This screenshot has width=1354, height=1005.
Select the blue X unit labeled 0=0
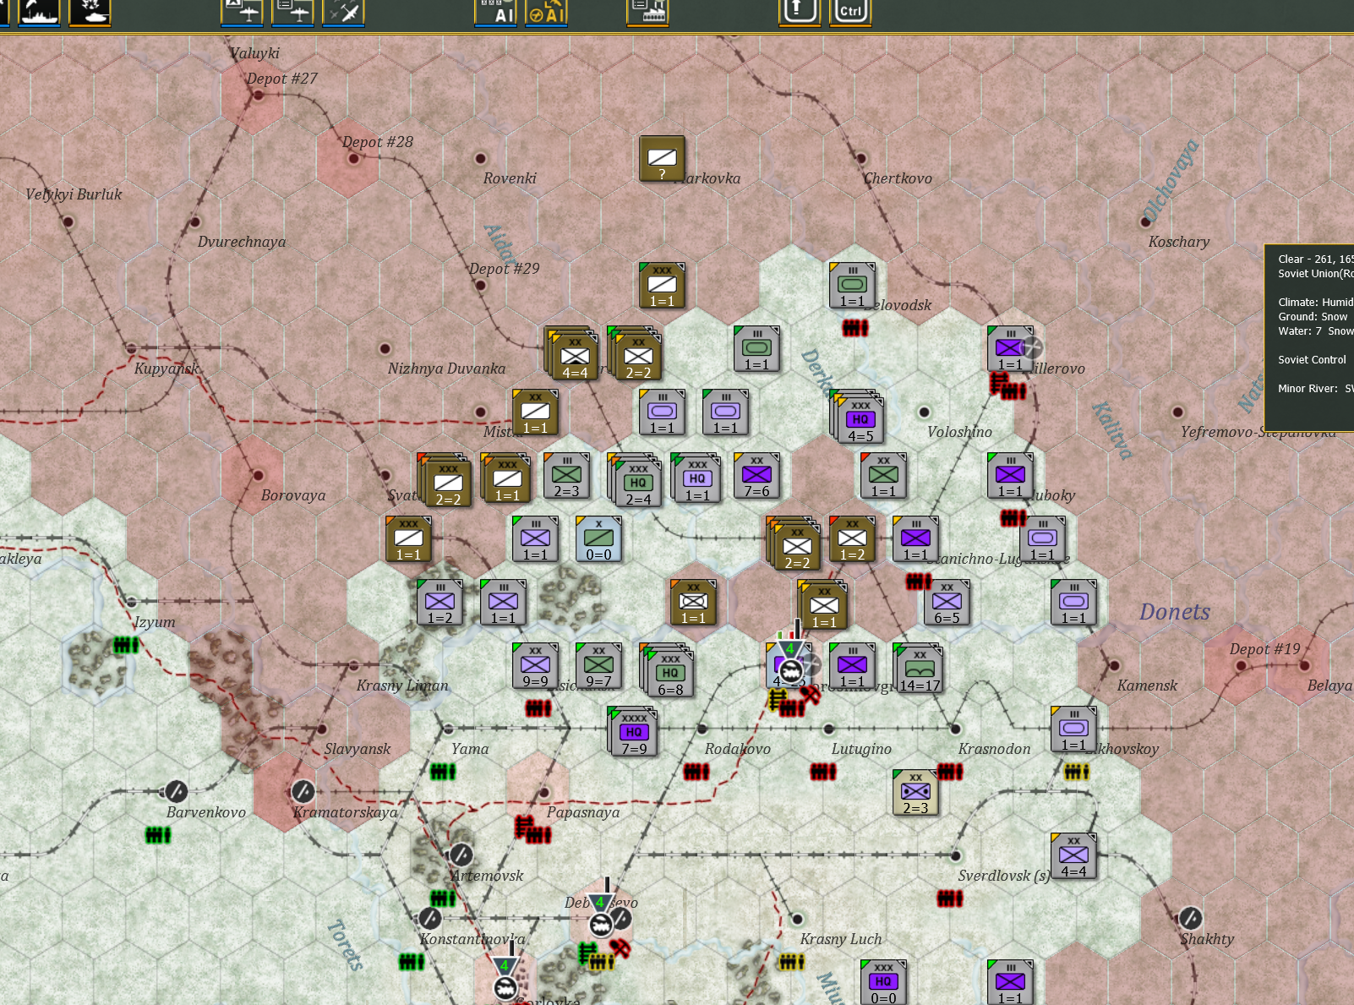(x=598, y=539)
